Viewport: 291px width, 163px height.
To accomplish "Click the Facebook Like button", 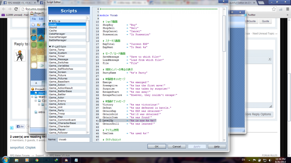I will pos(20,126).
